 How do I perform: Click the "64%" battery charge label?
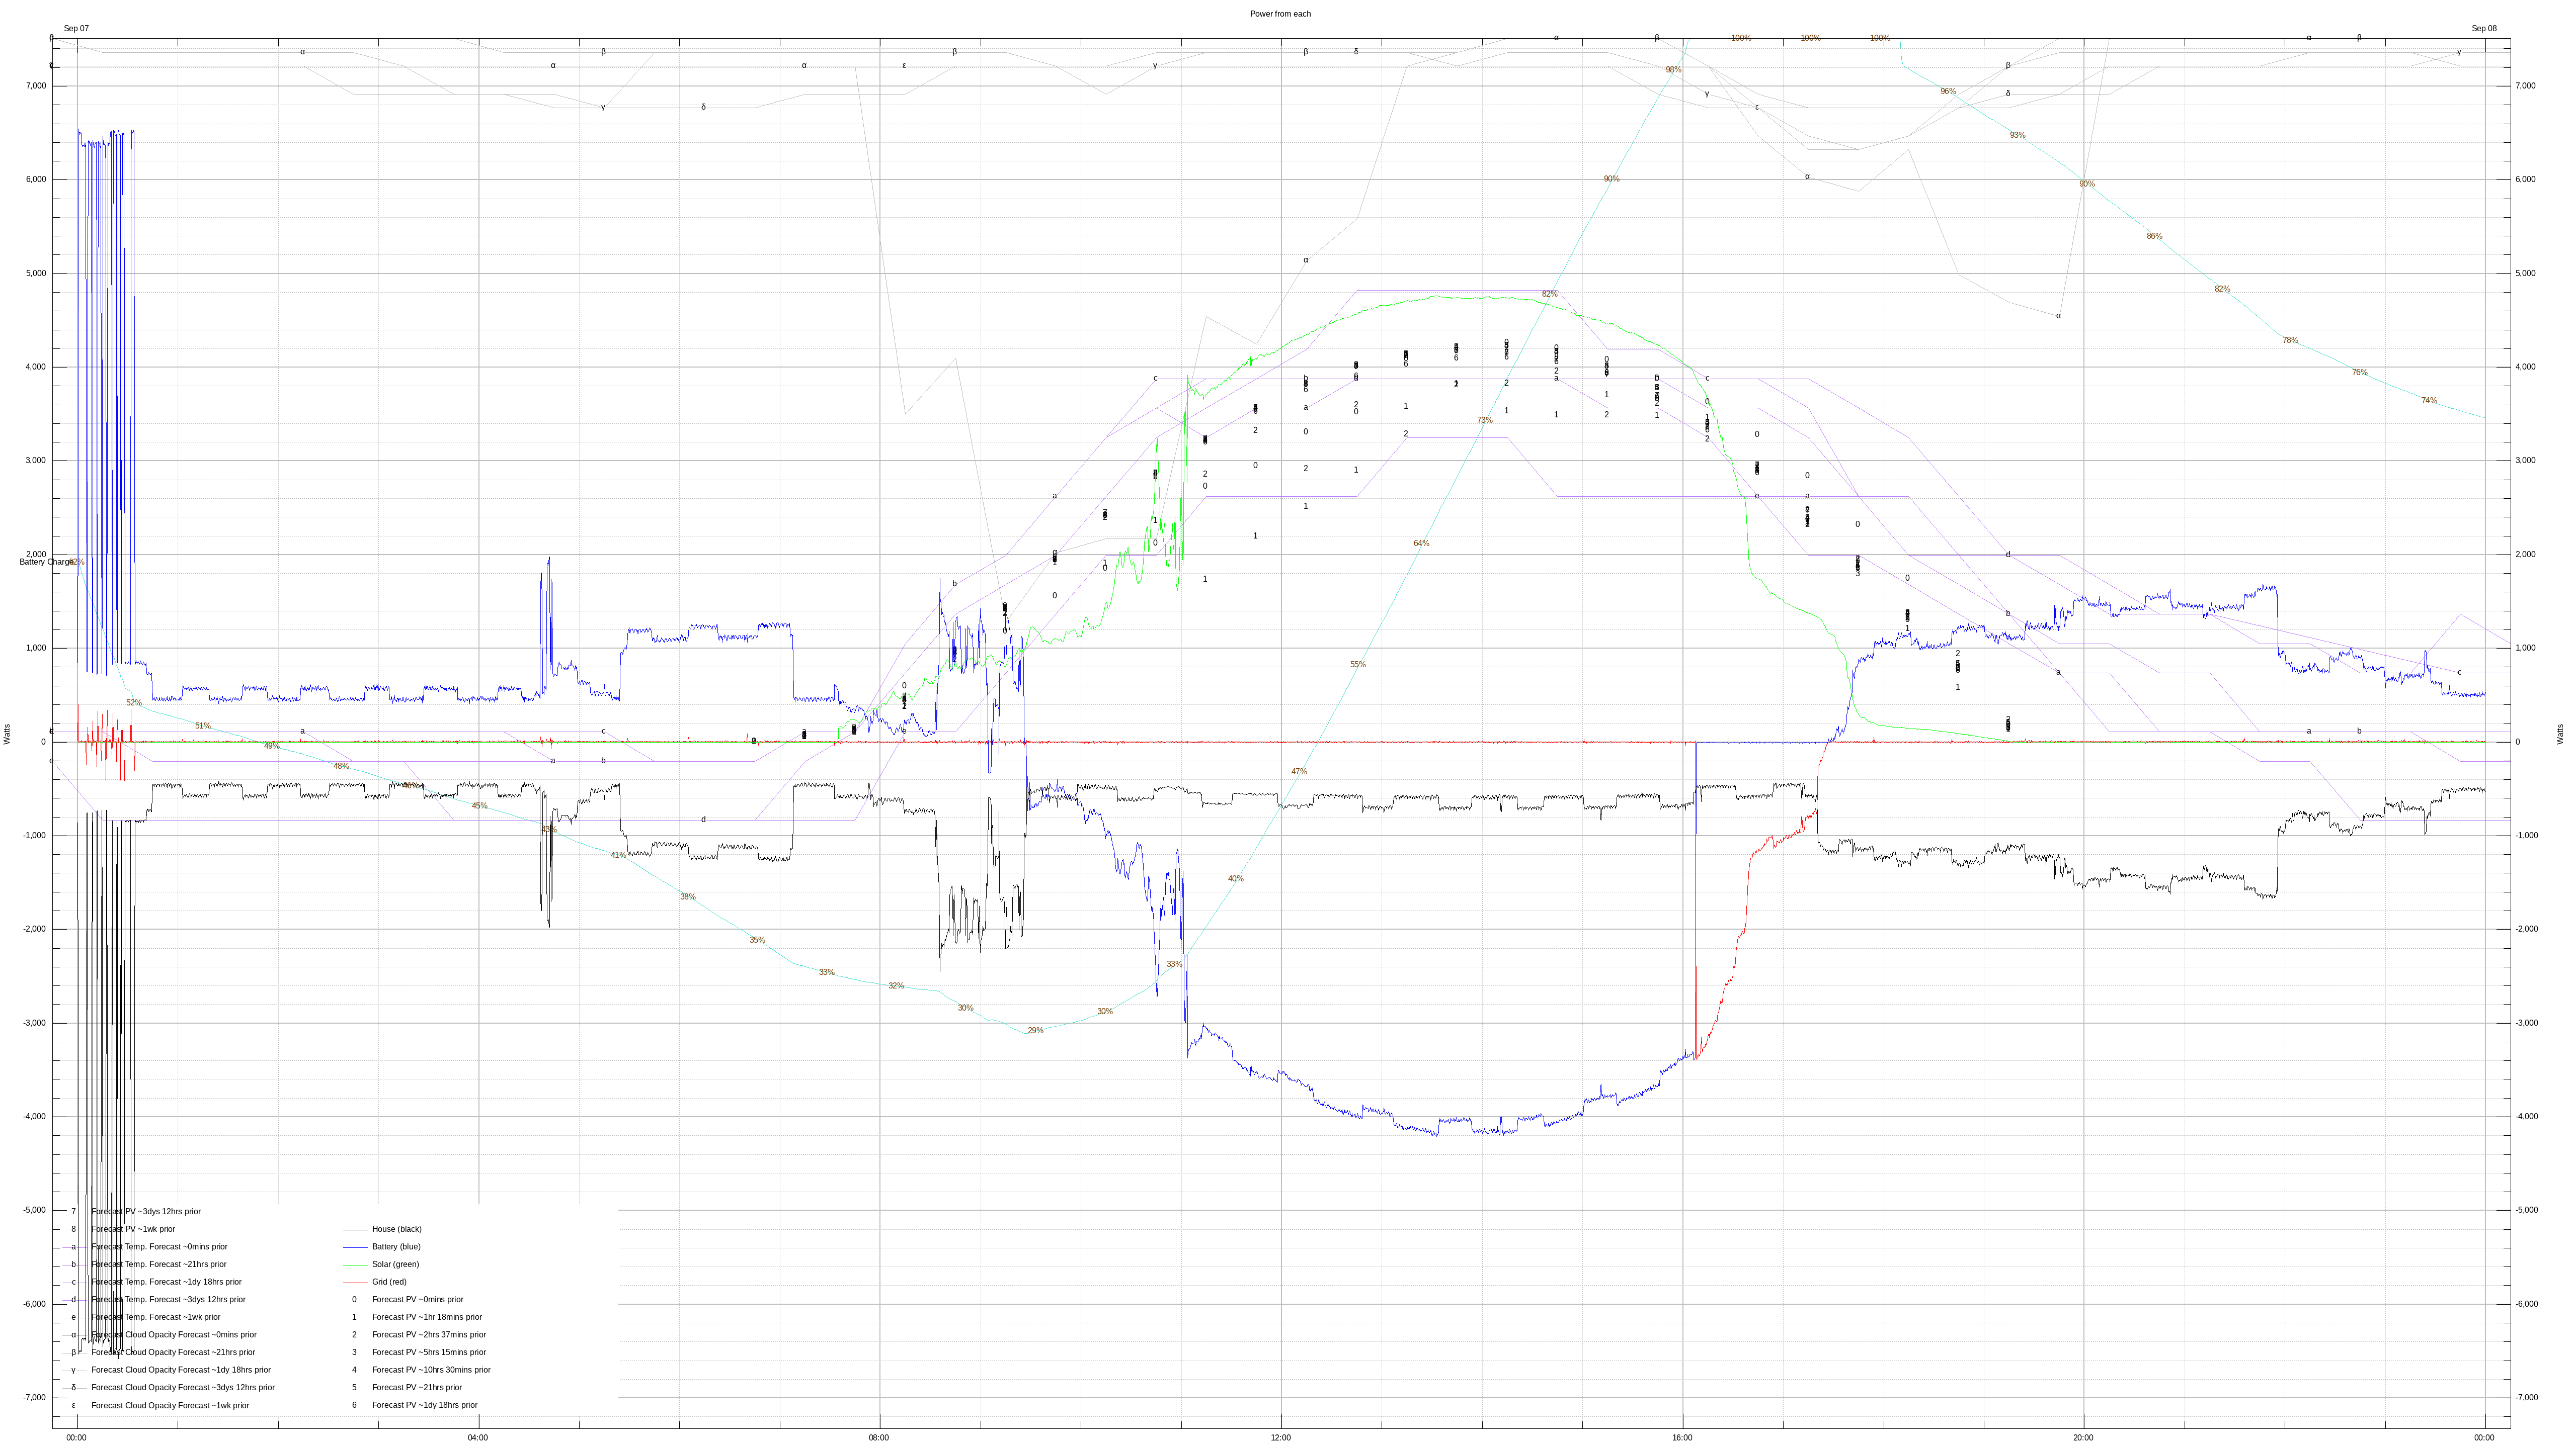[1421, 544]
